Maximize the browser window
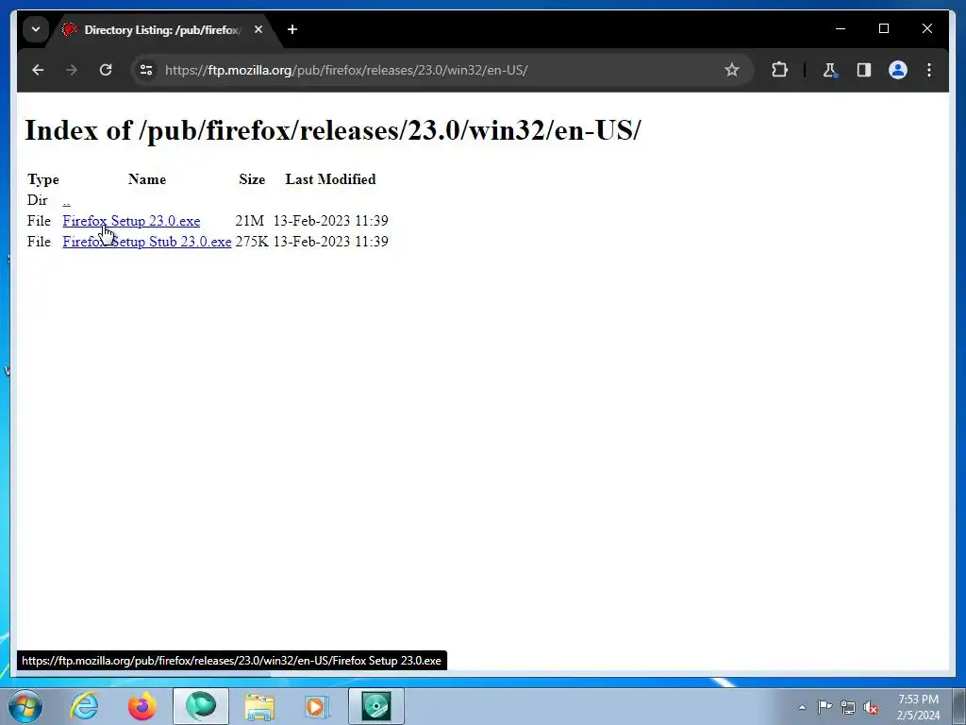This screenshot has height=725, width=966. 883,28
